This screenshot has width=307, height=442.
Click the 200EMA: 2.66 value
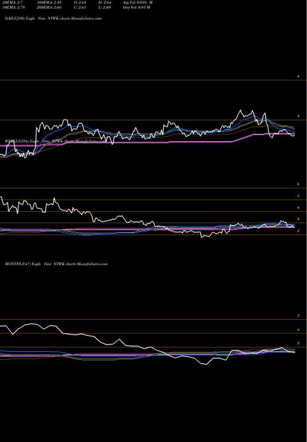tap(49, 7)
